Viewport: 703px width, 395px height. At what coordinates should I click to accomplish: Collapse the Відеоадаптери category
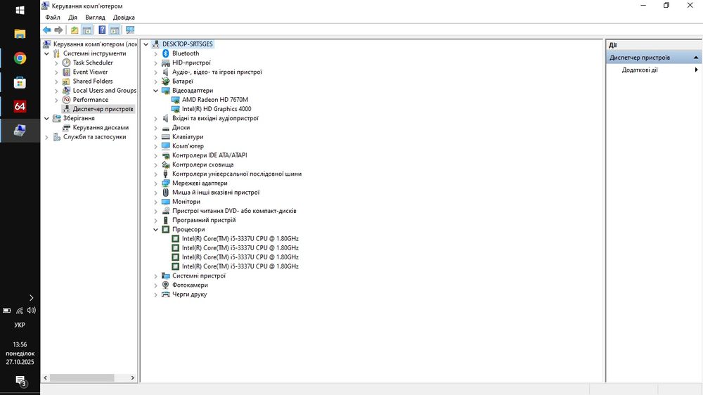155,91
